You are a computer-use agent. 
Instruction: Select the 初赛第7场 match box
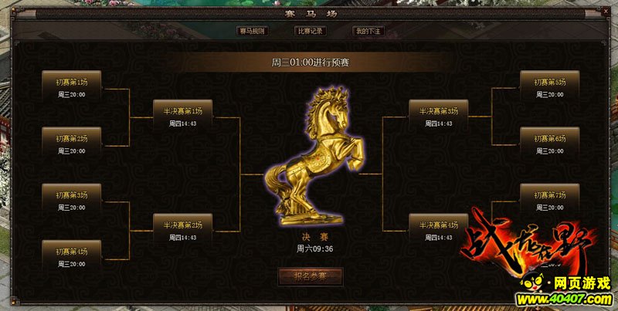[550, 200]
